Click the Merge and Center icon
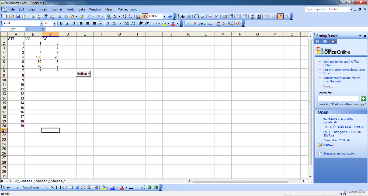368x196 pixels. pos(100,23)
